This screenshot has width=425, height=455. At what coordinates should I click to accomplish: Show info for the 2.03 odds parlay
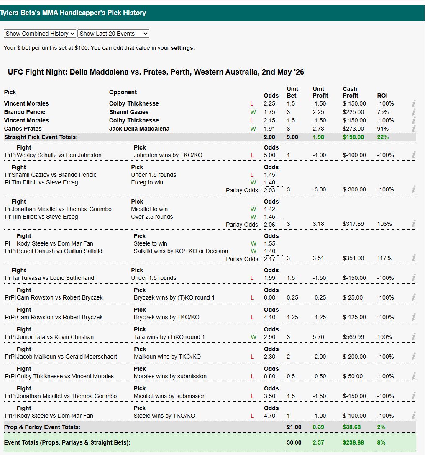(x=414, y=189)
